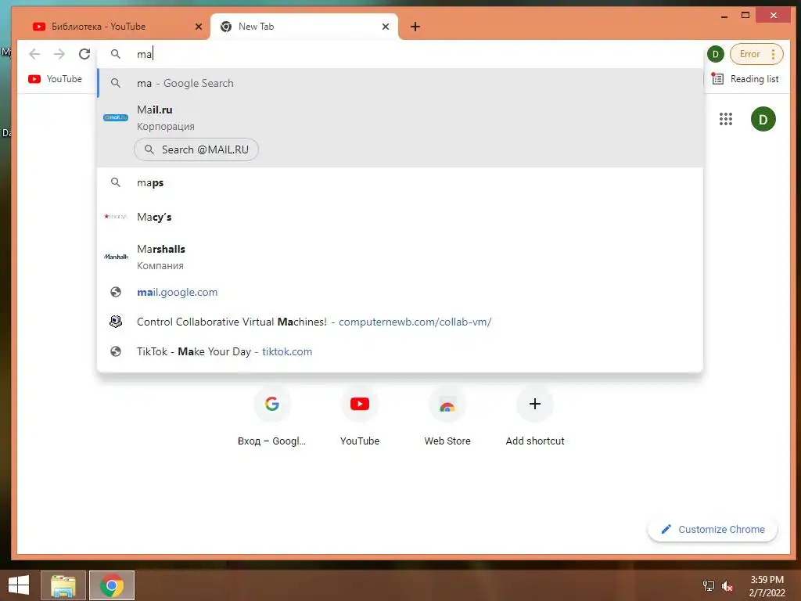Open File Explorer from the taskbar
This screenshot has height=601, width=801.
pos(63,585)
